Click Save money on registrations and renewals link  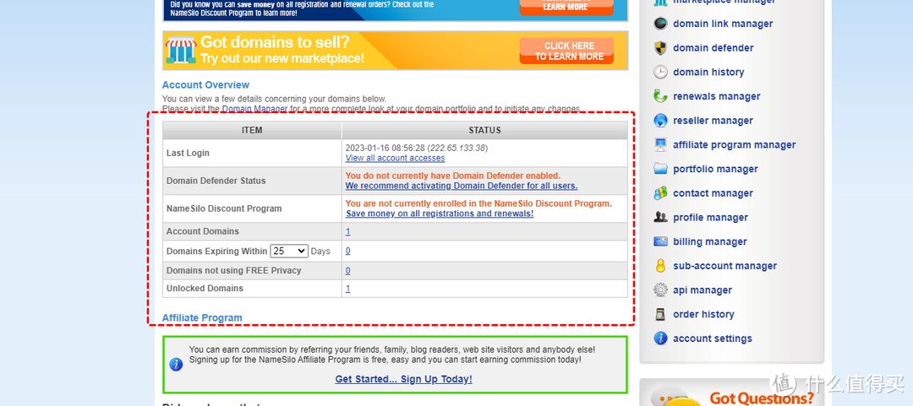439,214
